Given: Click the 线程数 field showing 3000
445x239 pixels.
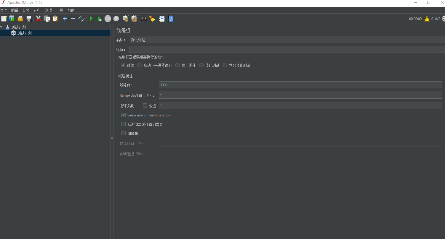Looking at the screenshot, I should point(300,85).
